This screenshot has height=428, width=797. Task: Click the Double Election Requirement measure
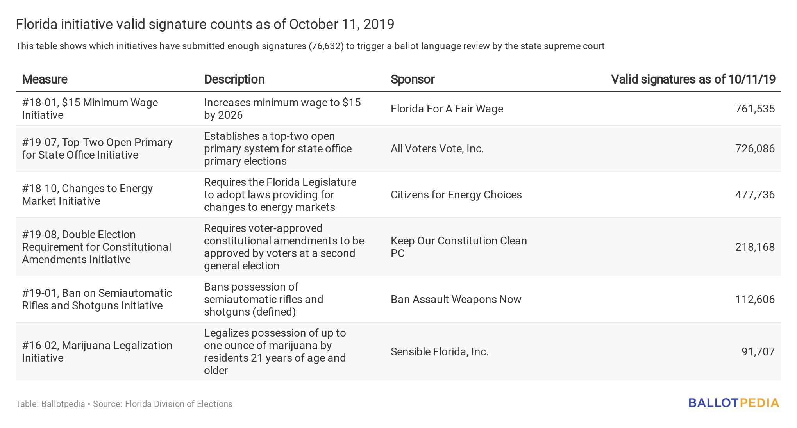tap(96, 247)
